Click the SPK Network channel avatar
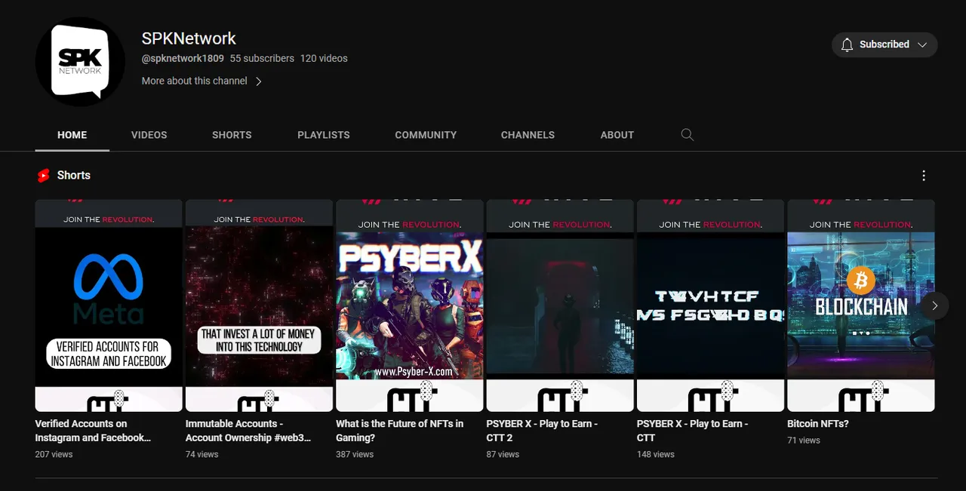 pyautogui.click(x=80, y=62)
